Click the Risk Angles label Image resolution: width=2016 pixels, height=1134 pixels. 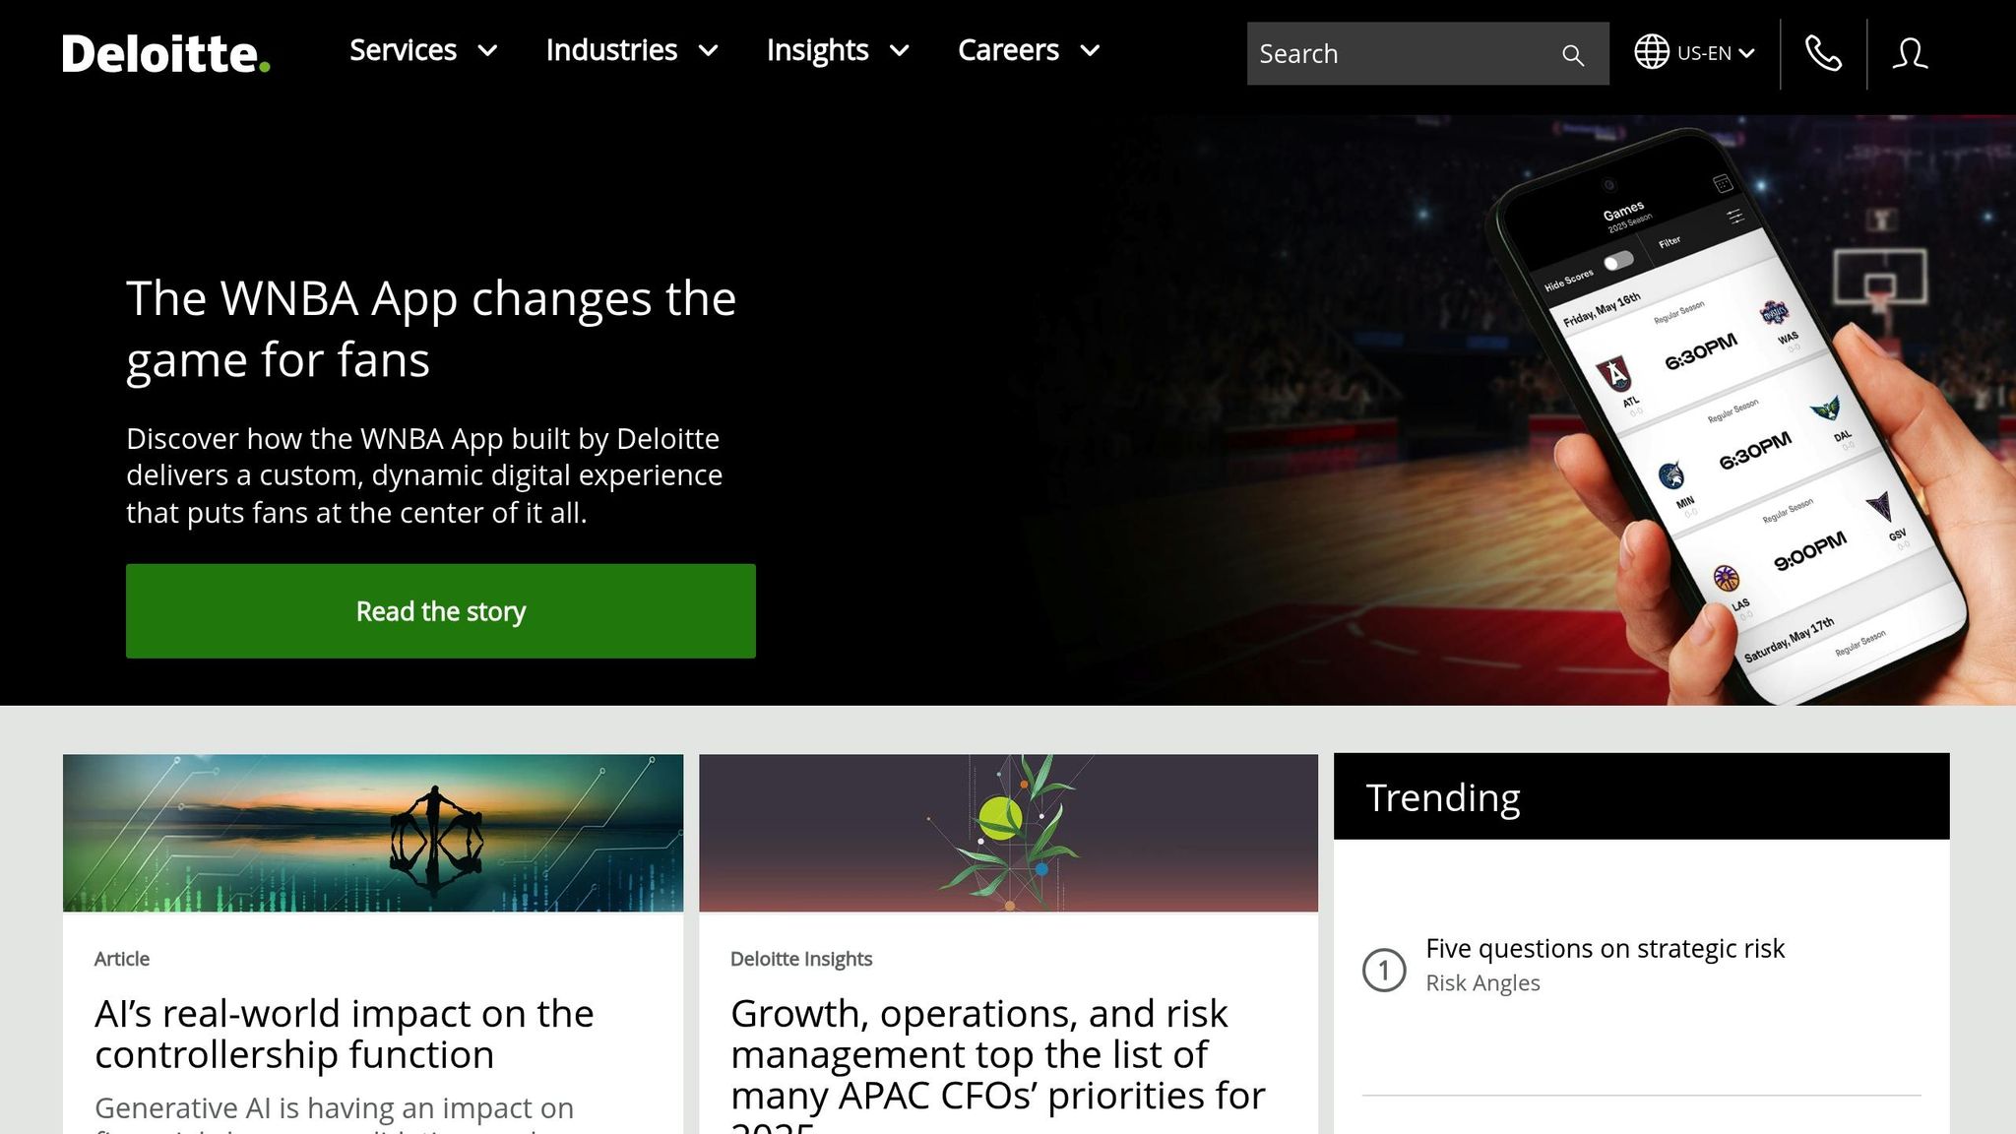(1482, 983)
